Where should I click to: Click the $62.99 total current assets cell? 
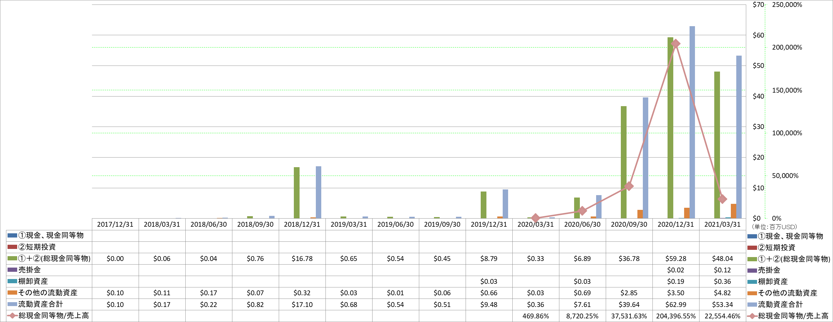(675, 305)
